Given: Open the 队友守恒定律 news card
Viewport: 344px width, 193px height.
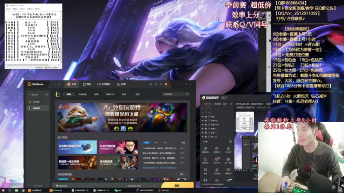Looking at the screenshot, I should point(118,147).
